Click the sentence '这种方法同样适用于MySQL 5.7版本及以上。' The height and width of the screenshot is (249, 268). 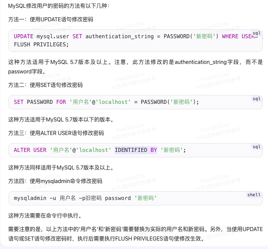[61, 167]
